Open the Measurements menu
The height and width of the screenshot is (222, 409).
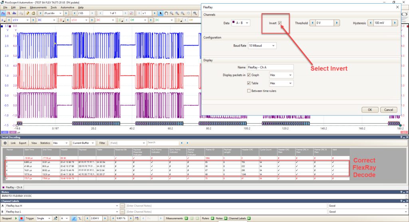(38, 7)
